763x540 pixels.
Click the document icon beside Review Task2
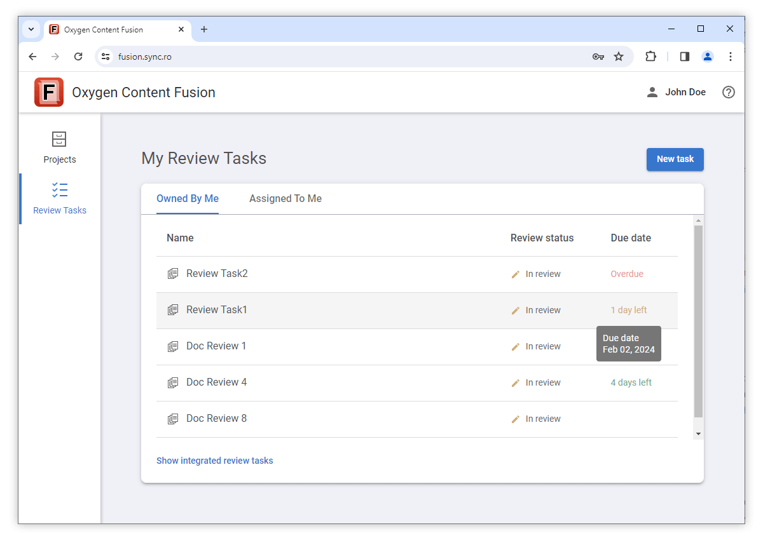point(172,274)
